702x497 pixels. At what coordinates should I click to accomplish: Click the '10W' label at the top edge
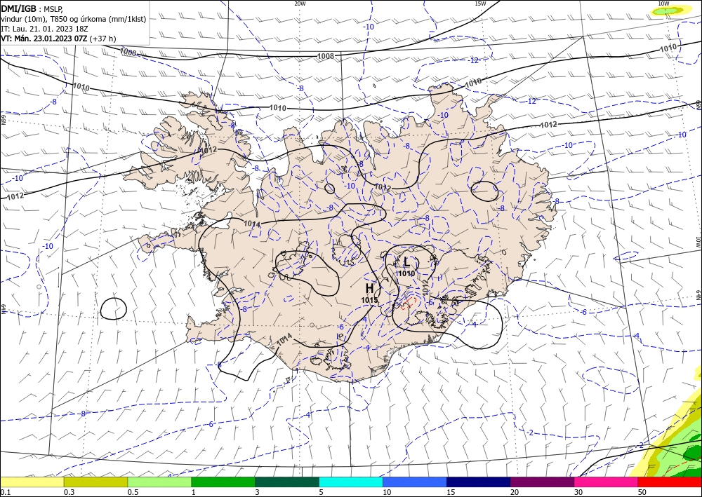pyautogui.click(x=663, y=4)
